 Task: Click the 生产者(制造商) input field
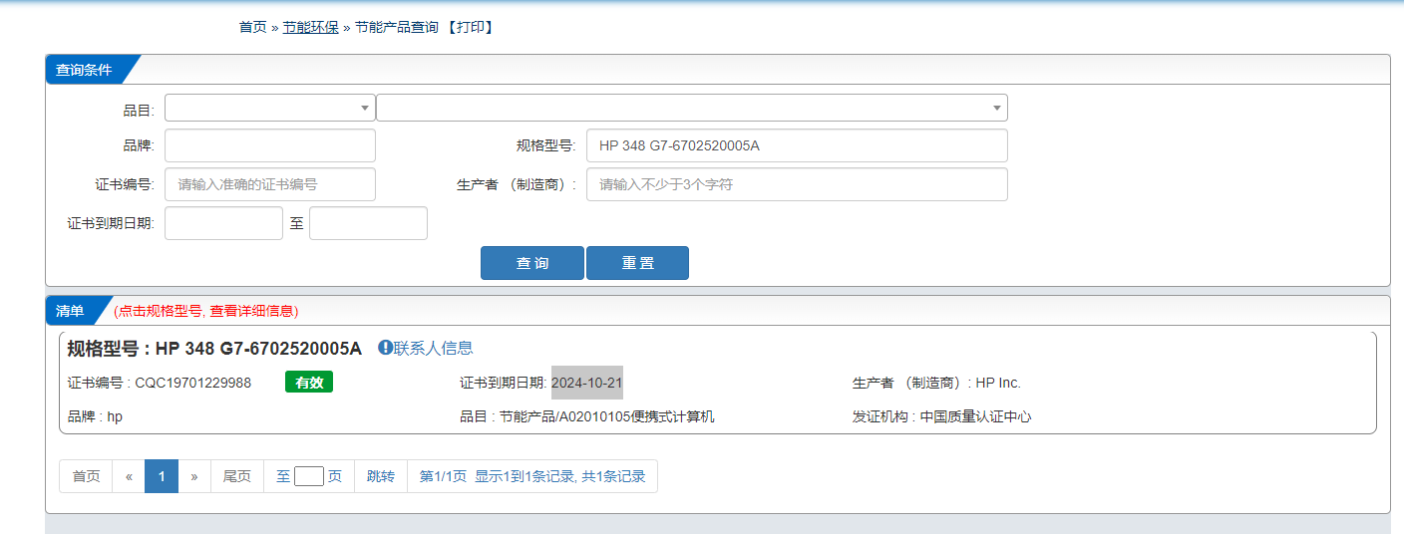[797, 184]
